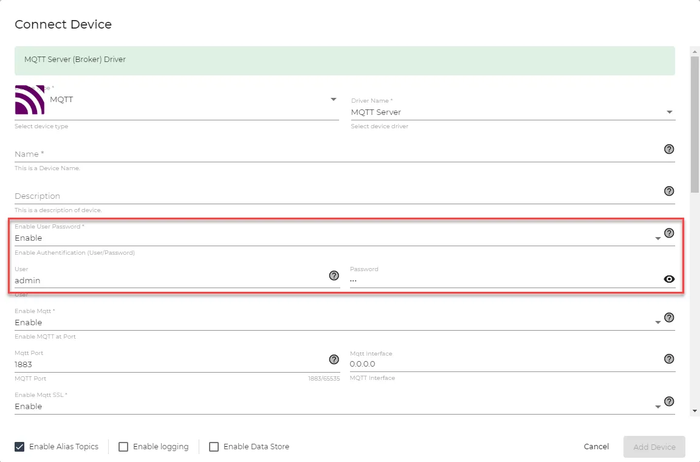
Task: Open help icon next to User field
Action: pyautogui.click(x=334, y=275)
